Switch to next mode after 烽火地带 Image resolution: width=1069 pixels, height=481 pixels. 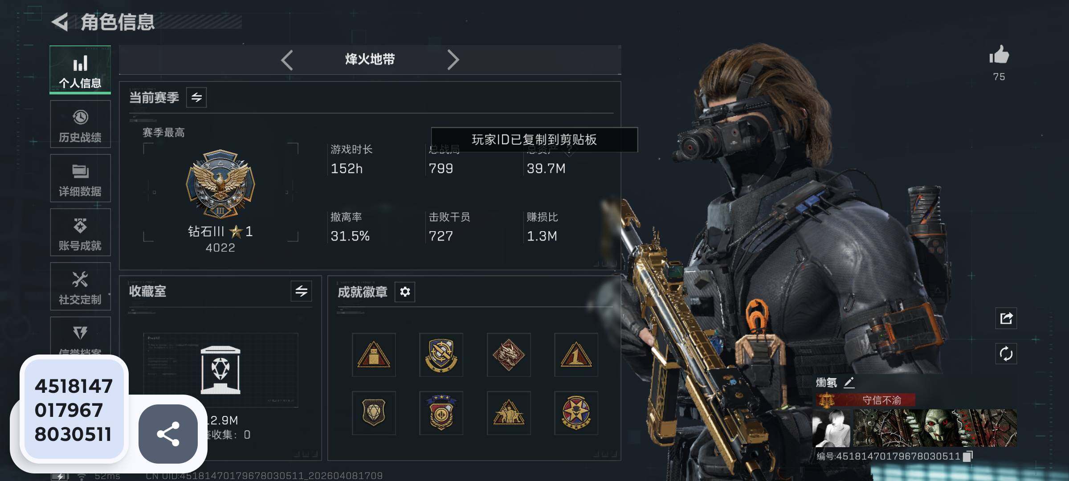(x=453, y=60)
